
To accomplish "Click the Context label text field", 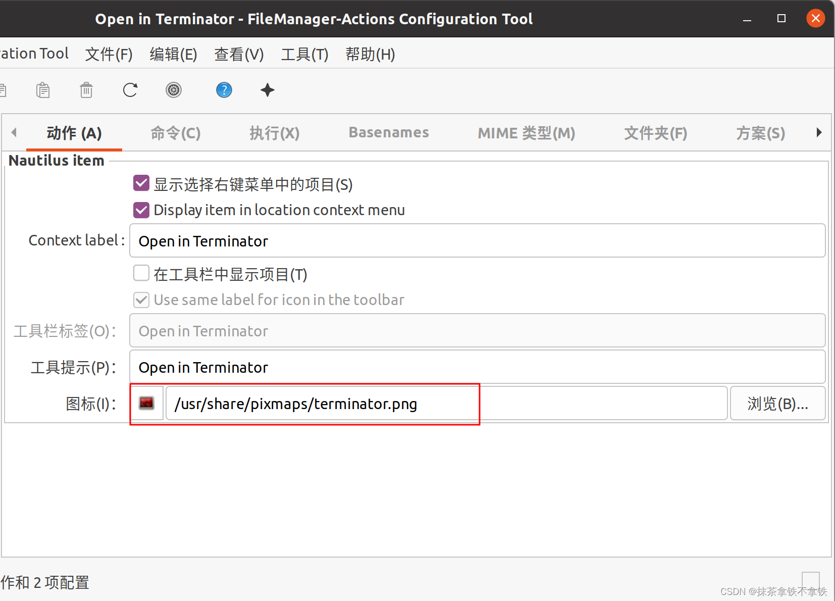I will pos(478,241).
